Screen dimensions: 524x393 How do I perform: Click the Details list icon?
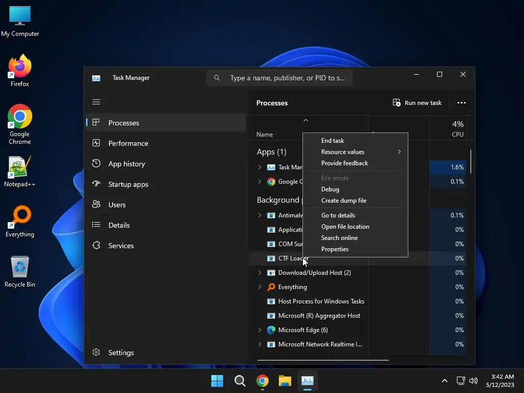(x=96, y=225)
